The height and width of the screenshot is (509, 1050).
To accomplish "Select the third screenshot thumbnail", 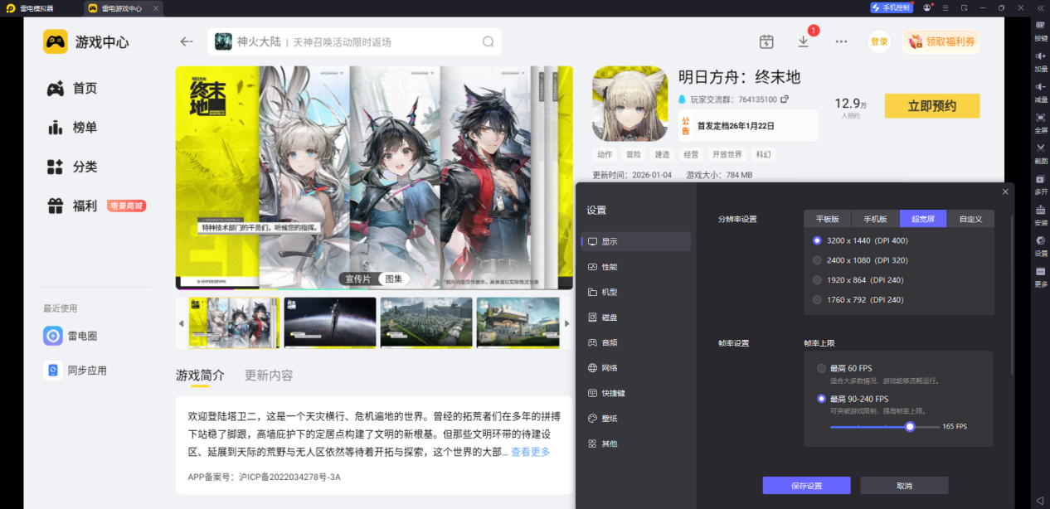I will (425, 322).
